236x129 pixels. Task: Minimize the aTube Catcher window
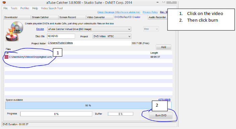pyautogui.click(x=157, y=2)
